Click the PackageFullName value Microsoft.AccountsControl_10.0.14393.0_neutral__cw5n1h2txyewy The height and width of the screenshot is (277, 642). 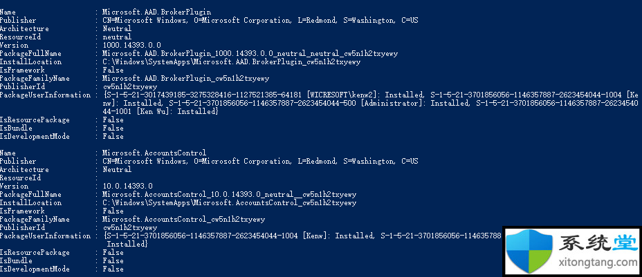[x=229, y=195]
